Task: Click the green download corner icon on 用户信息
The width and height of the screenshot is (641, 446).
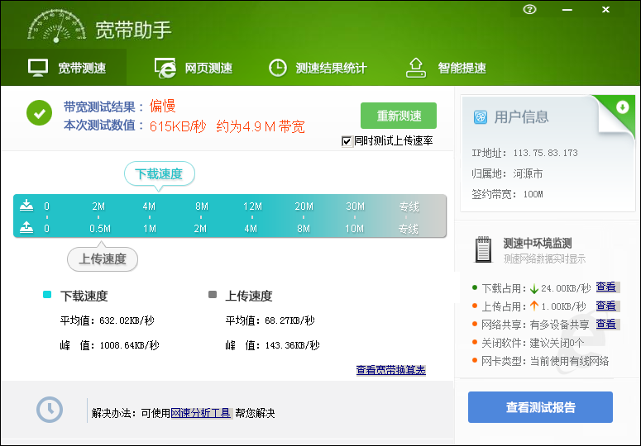Action: coord(622,107)
